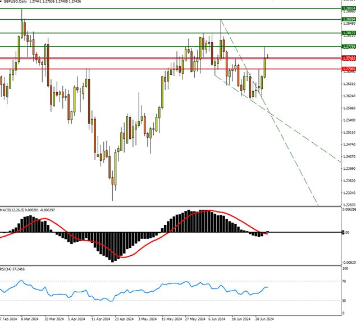Select the green 1.27756 price level tag
Image resolution: width=356 pixels, height=321 pixels.
tap(348, 47)
